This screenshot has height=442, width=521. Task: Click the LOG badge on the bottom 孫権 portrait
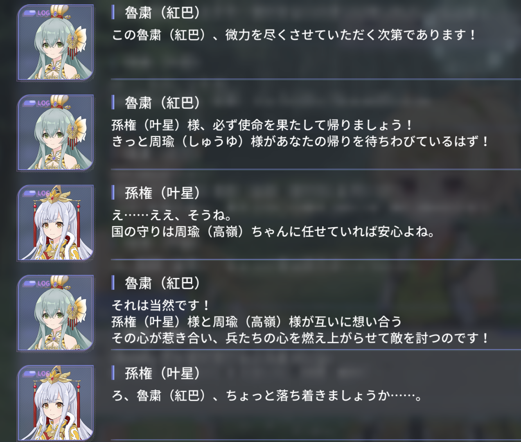pyautogui.click(x=36, y=373)
